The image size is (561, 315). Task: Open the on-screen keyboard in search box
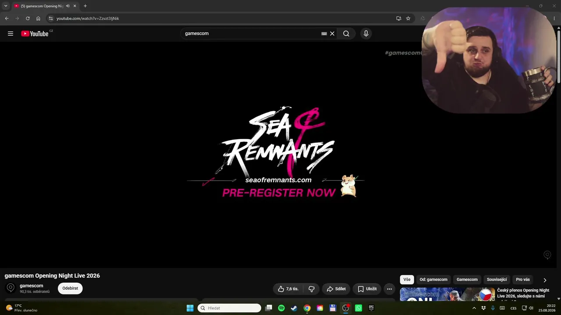tap(324, 34)
